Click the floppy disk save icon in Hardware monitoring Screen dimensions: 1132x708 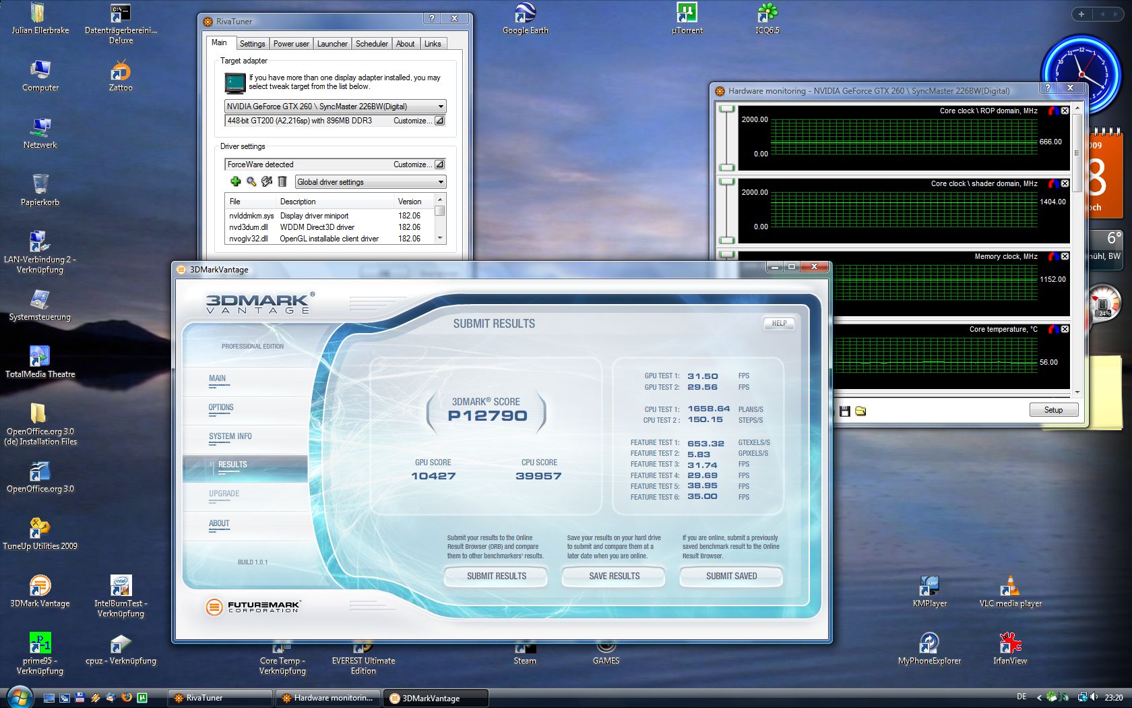click(845, 411)
